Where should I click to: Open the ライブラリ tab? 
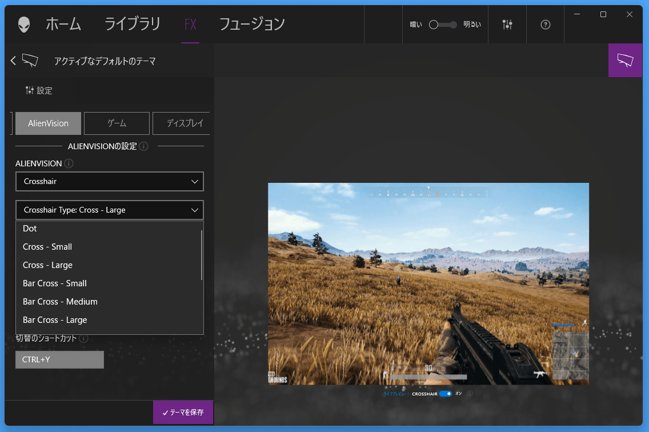tap(133, 24)
